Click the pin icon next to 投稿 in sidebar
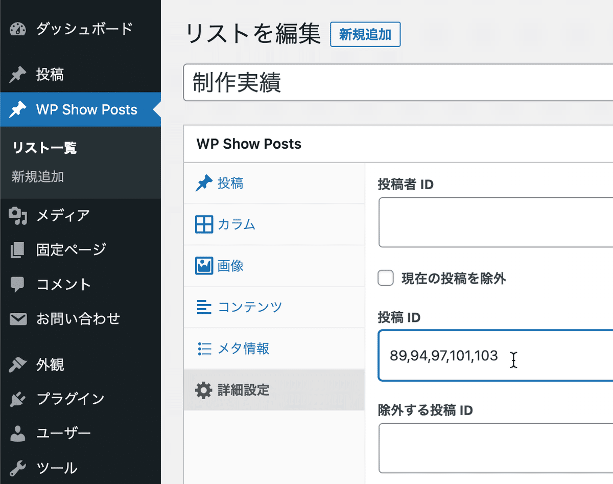Image resolution: width=613 pixels, height=484 pixels. (18, 75)
